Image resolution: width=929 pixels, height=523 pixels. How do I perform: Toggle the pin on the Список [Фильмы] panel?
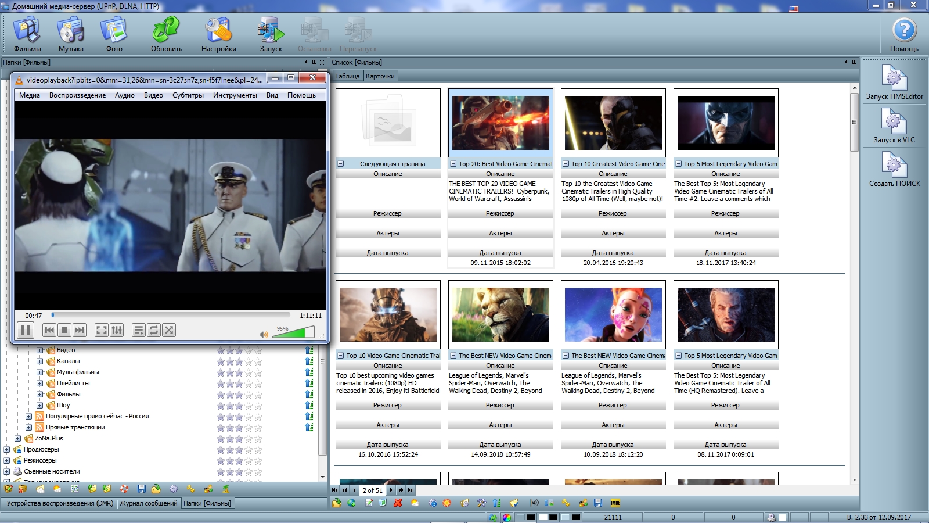click(x=854, y=62)
